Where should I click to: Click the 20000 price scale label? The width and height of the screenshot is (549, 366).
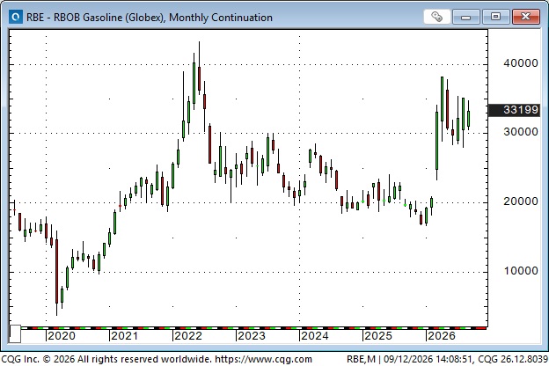521,201
